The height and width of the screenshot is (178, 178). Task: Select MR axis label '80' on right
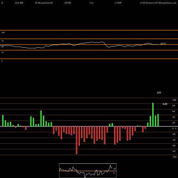(174, 106)
